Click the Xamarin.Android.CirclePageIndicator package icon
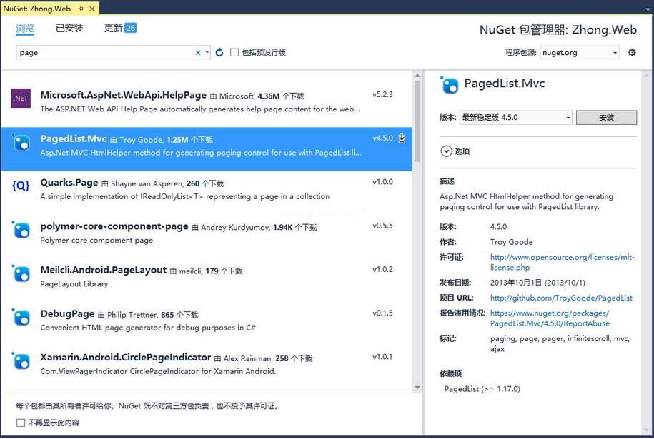 point(21,361)
